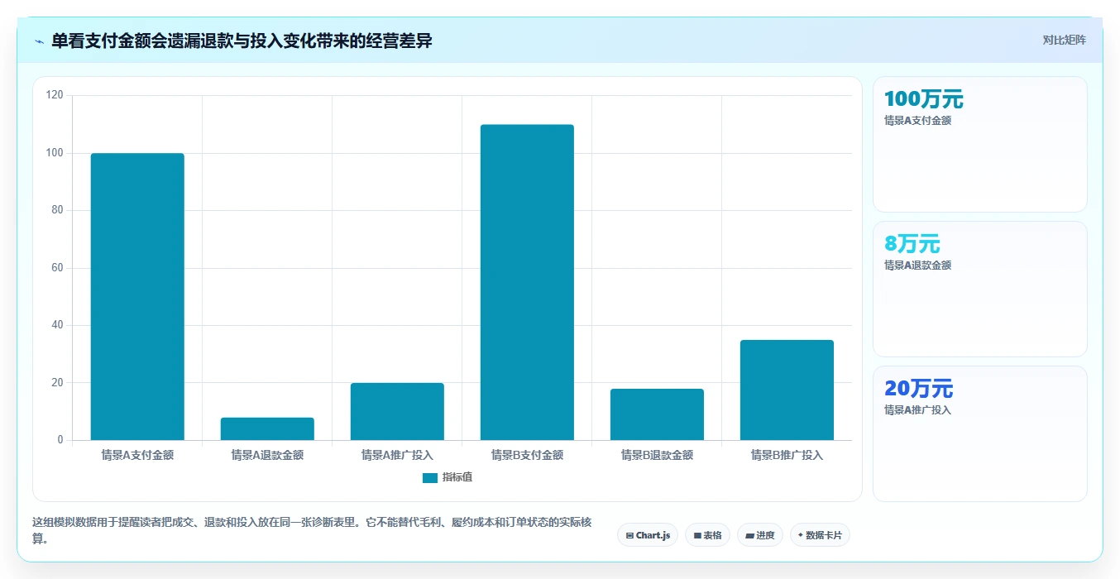Click the 情景B推广投入 bar in chart
1120x579 pixels.
click(x=787, y=390)
